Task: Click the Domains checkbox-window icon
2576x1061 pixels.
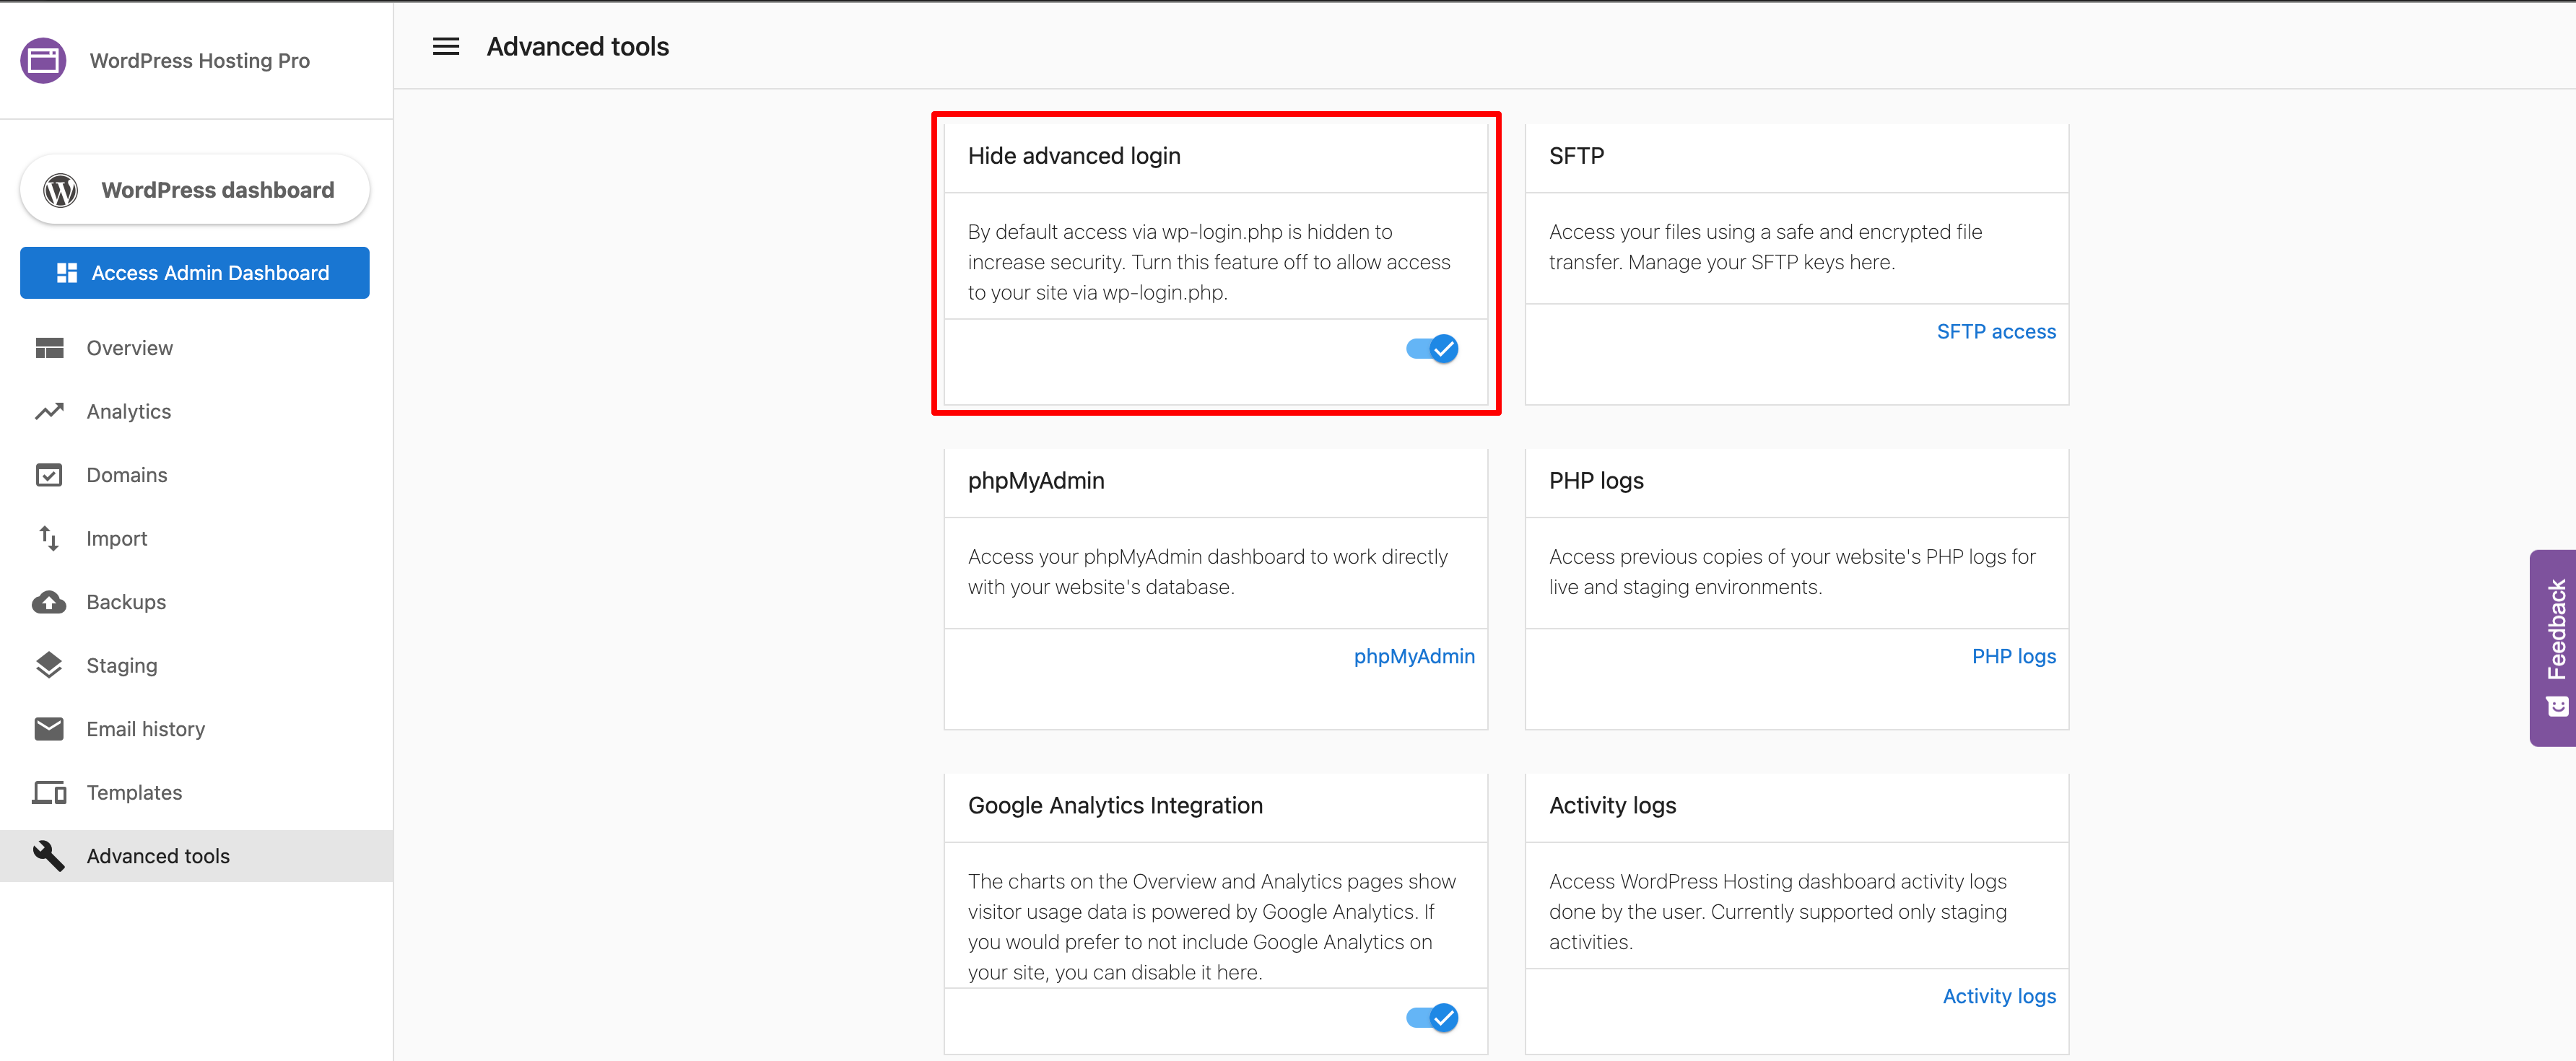Action: 49,475
